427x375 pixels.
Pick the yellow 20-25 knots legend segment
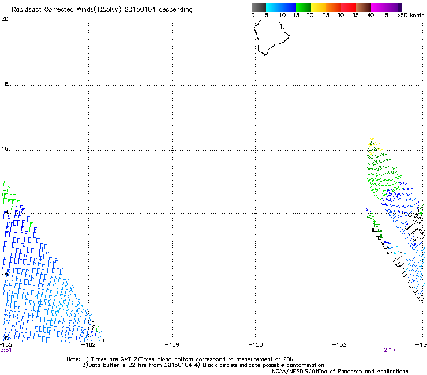[x=319, y=7]
